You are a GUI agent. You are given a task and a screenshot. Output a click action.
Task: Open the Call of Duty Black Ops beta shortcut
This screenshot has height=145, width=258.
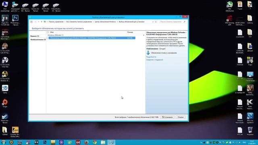[x=5, y=34]
